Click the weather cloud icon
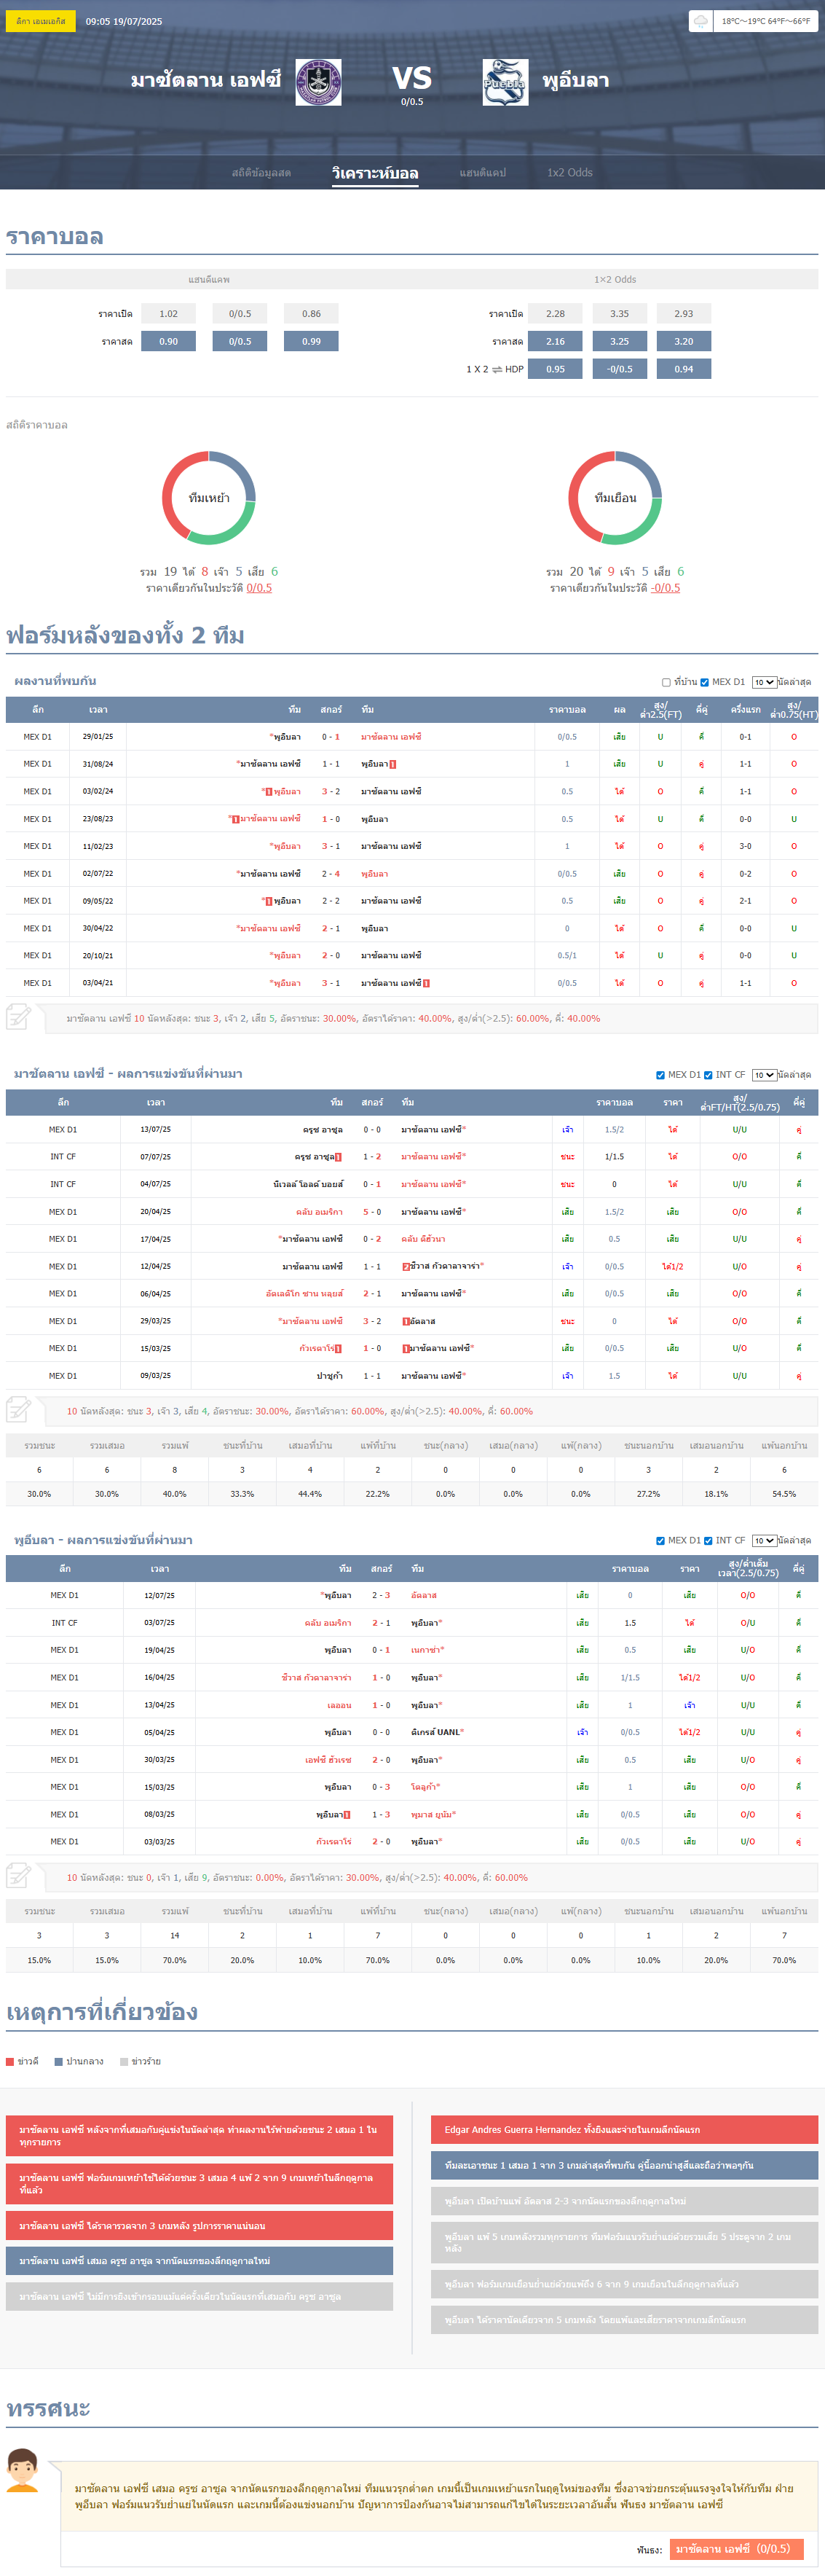The image size is (825, 2576). 701,21
